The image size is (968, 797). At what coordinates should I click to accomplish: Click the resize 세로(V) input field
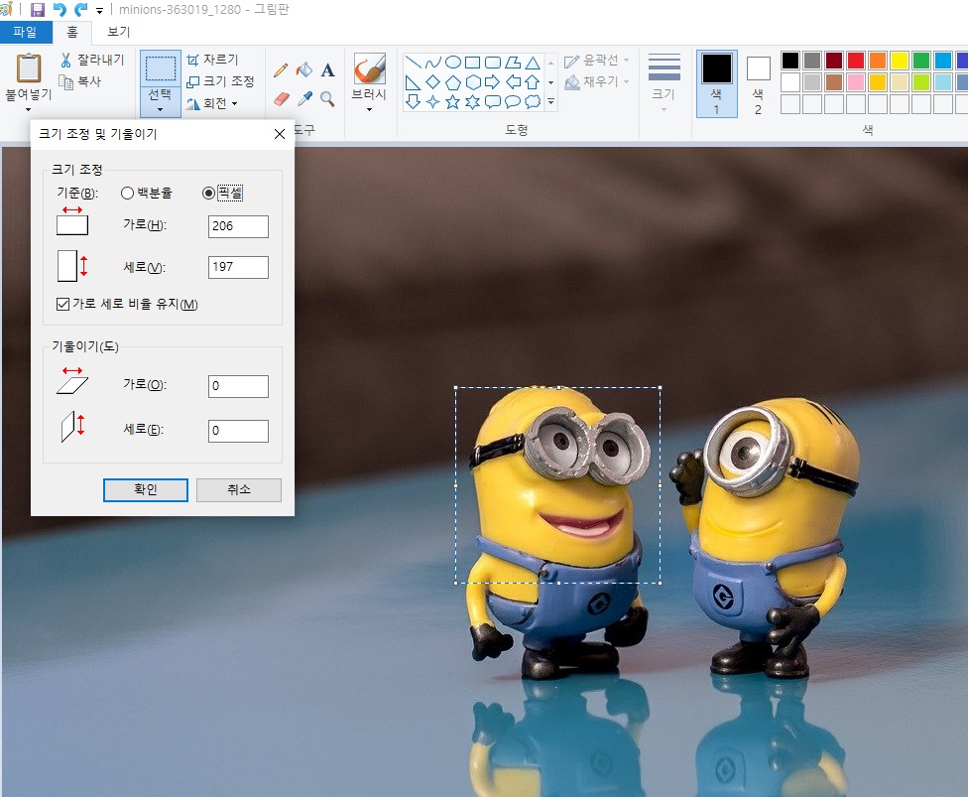pos(238,267)
